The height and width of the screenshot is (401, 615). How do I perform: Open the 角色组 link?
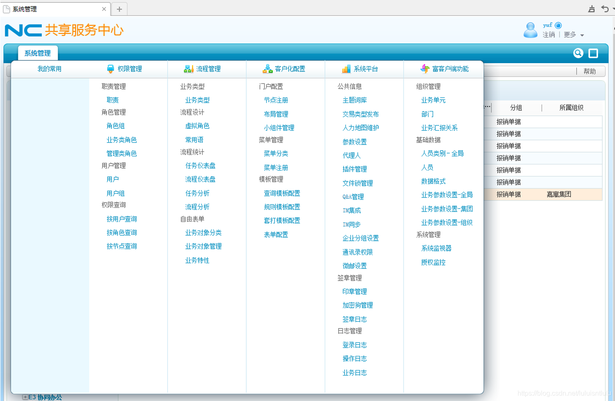click(116, 126)
